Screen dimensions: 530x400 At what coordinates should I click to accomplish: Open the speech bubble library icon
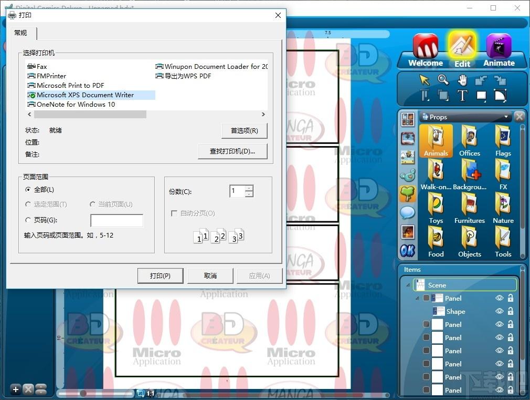(408, 213)
